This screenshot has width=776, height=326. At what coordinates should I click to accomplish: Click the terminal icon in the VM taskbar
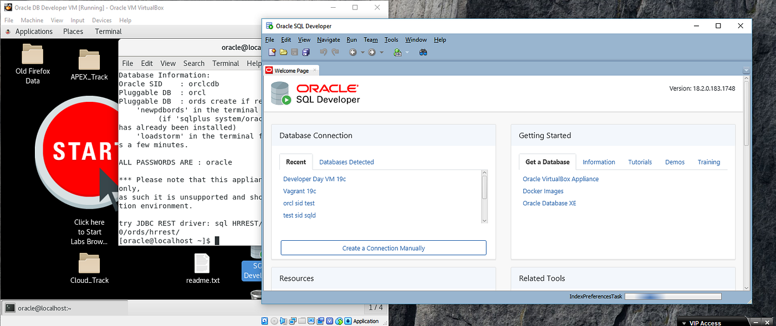(10, 308)
